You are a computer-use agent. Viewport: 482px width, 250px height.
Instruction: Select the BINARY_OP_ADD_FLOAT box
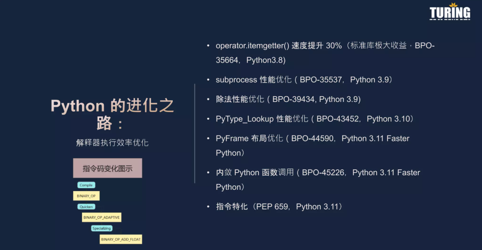[121, 239]
